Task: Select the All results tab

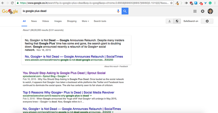Action: (24, 21)
